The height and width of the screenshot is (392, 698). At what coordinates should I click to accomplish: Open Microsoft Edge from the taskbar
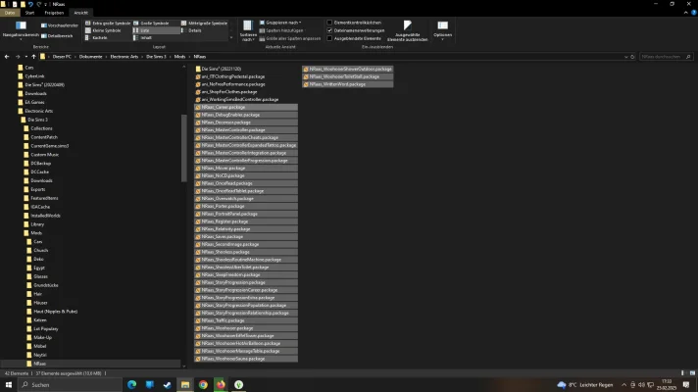click(131, 385)
